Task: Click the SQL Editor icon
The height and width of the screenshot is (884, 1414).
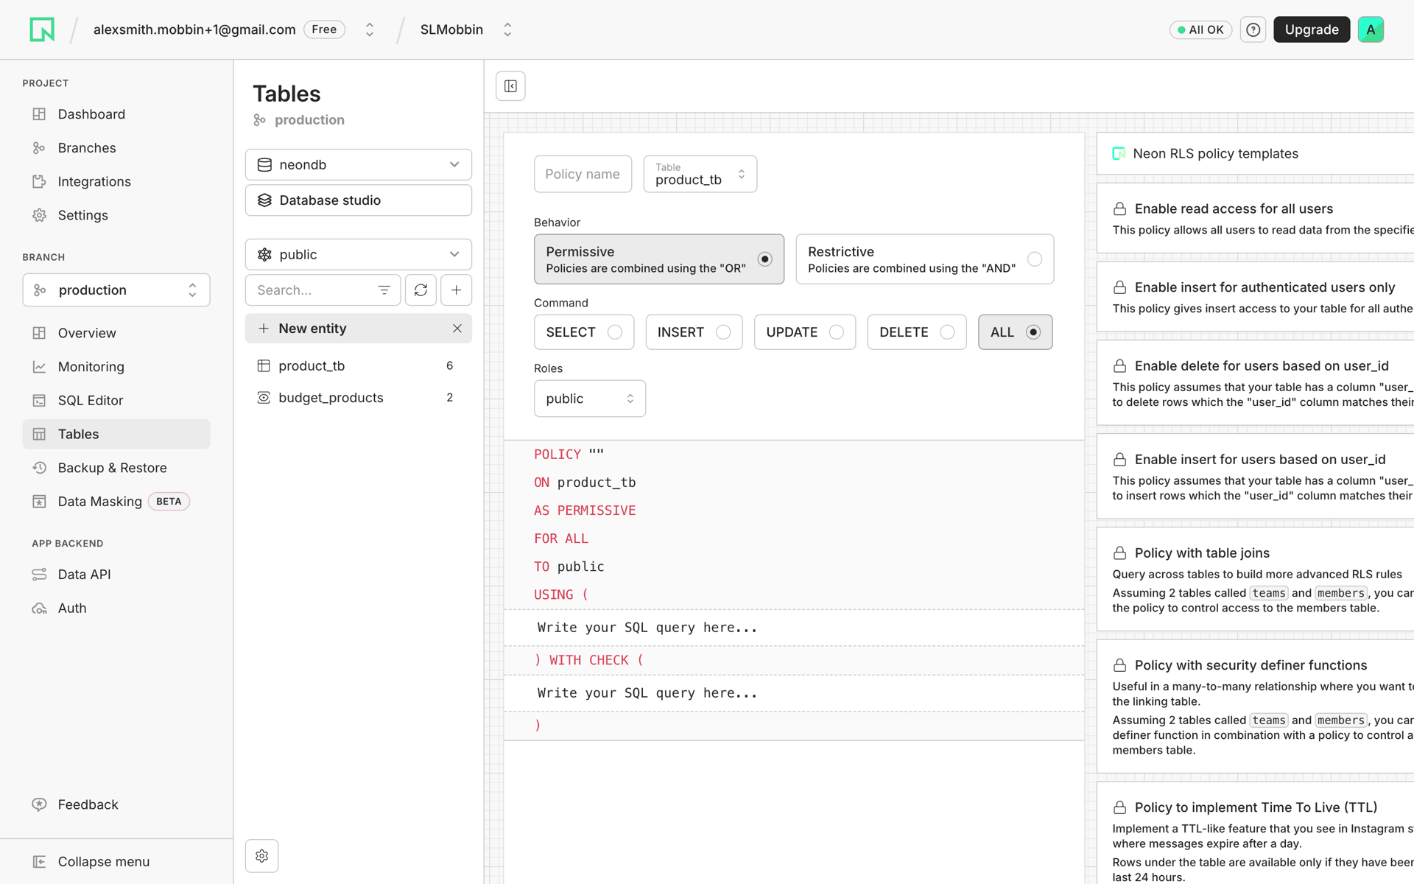Action: click(x=39, y=401)
